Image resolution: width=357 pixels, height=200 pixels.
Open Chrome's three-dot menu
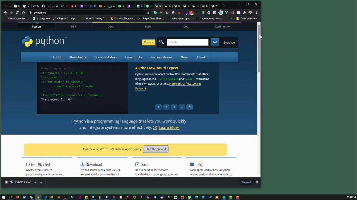click(x=256, y=12)
